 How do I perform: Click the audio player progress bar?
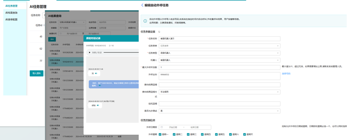[119, 52]
